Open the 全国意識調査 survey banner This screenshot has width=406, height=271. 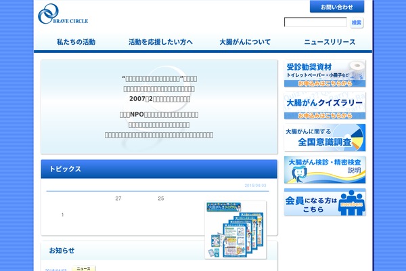click(325, 138)
